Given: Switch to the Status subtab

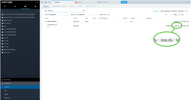Looking at the screenshot, I should tap(72, 6).
